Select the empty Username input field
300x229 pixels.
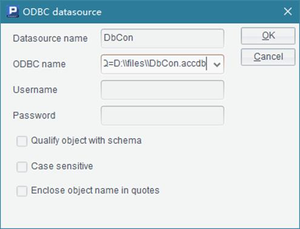click(162, 90)
